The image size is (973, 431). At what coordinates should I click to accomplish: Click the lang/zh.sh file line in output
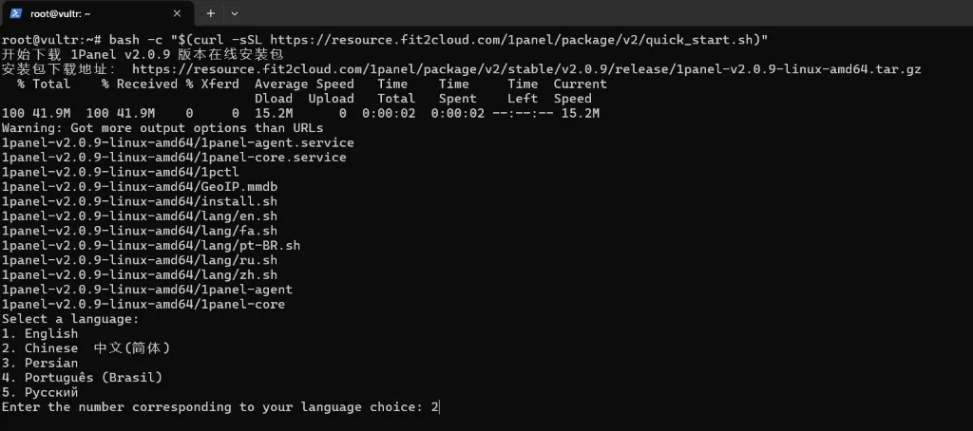click(140, 274)
